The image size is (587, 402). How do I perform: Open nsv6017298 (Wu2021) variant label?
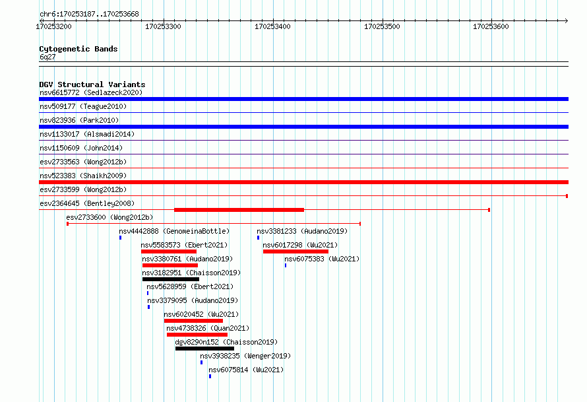coord(300,245)
